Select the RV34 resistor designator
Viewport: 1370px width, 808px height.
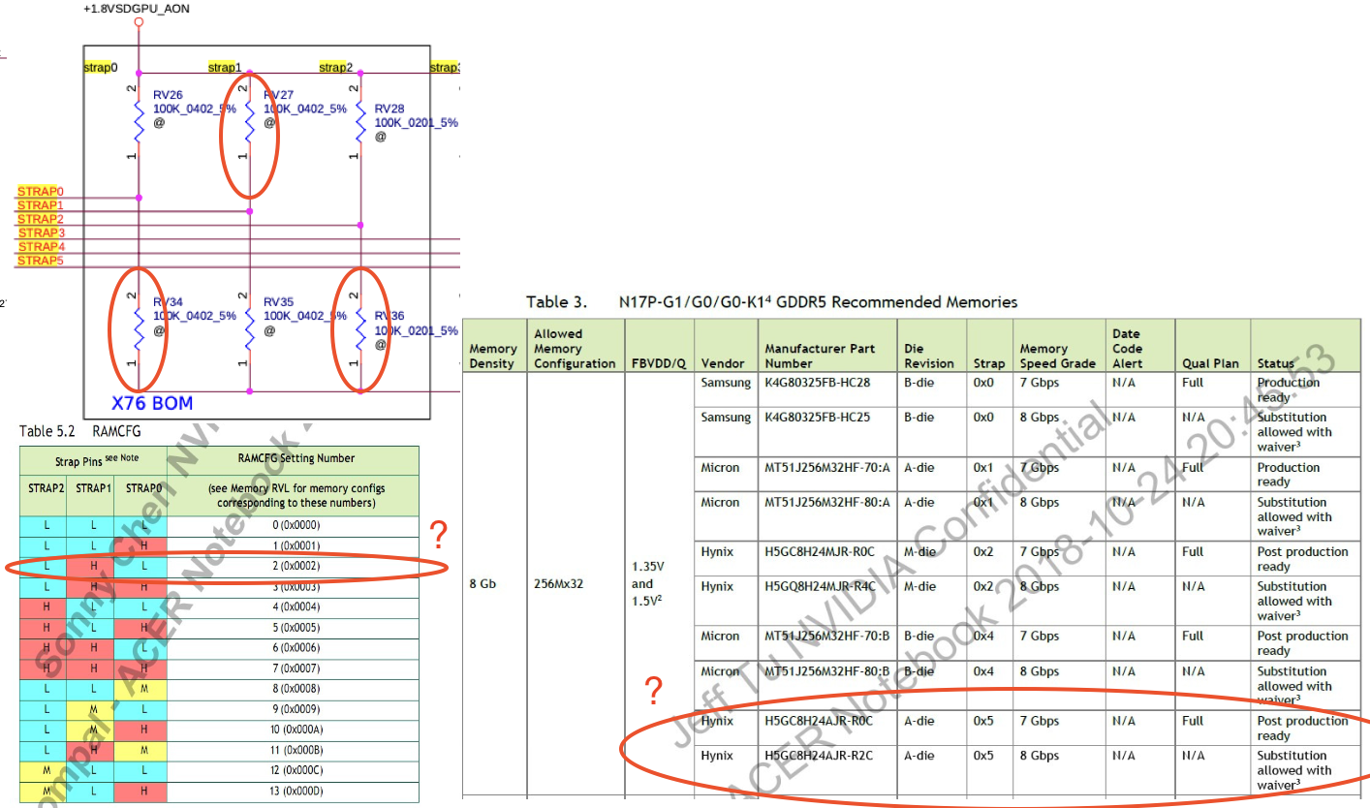coord(169,302)
